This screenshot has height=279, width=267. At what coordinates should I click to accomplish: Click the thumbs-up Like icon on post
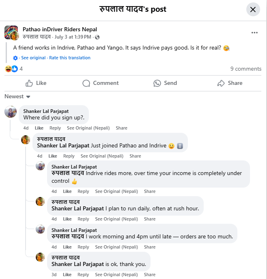[x=29, y=83]
